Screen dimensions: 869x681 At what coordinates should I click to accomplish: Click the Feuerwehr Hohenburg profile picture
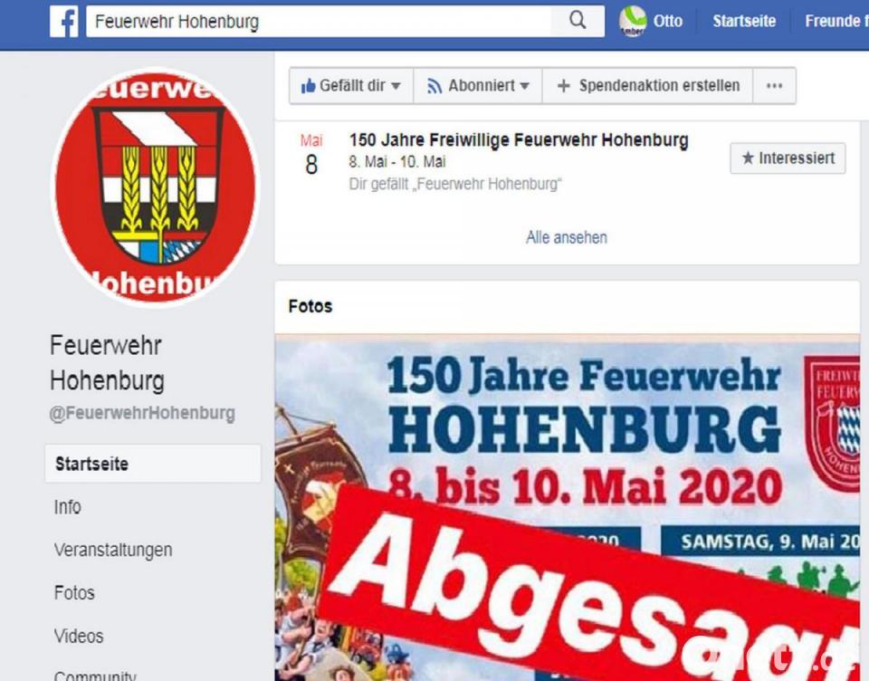tap(155, 187)
